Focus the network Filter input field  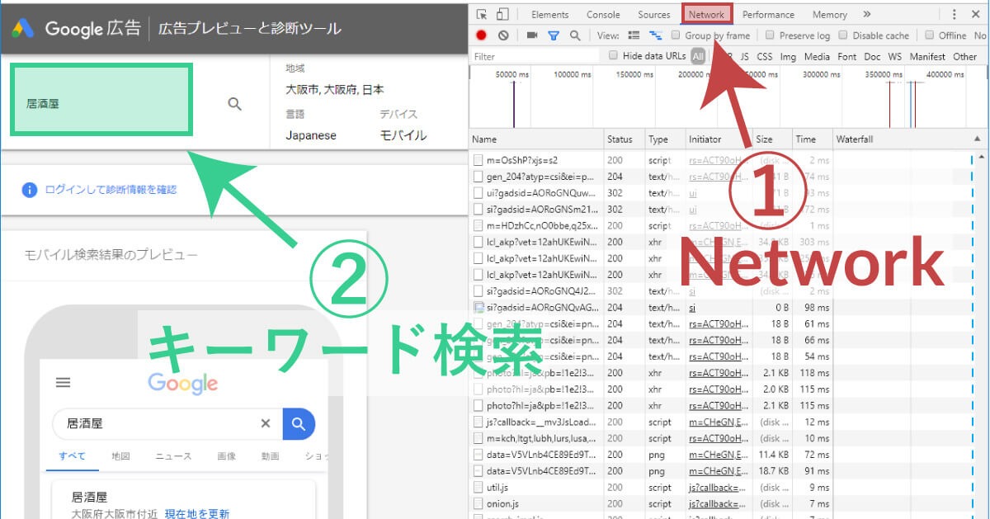coord(536,57)
